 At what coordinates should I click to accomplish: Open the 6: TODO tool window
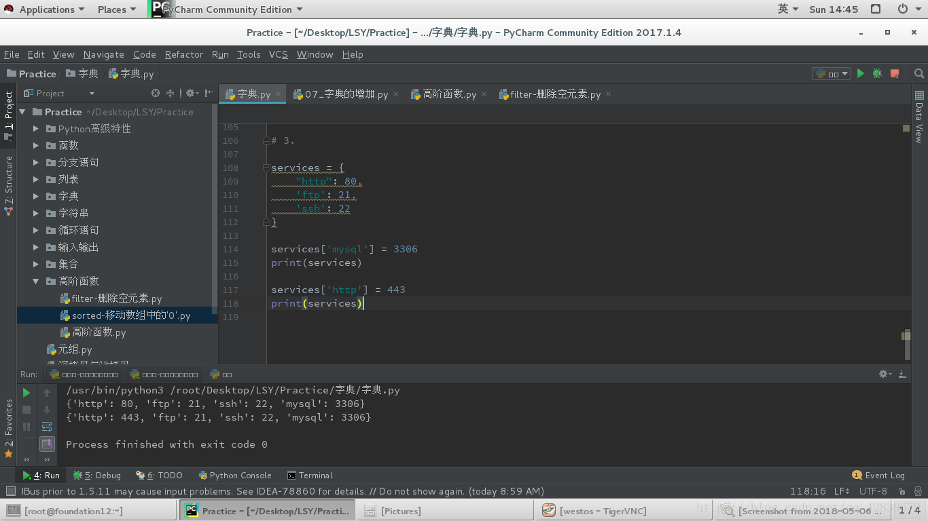tap(159, 476)
